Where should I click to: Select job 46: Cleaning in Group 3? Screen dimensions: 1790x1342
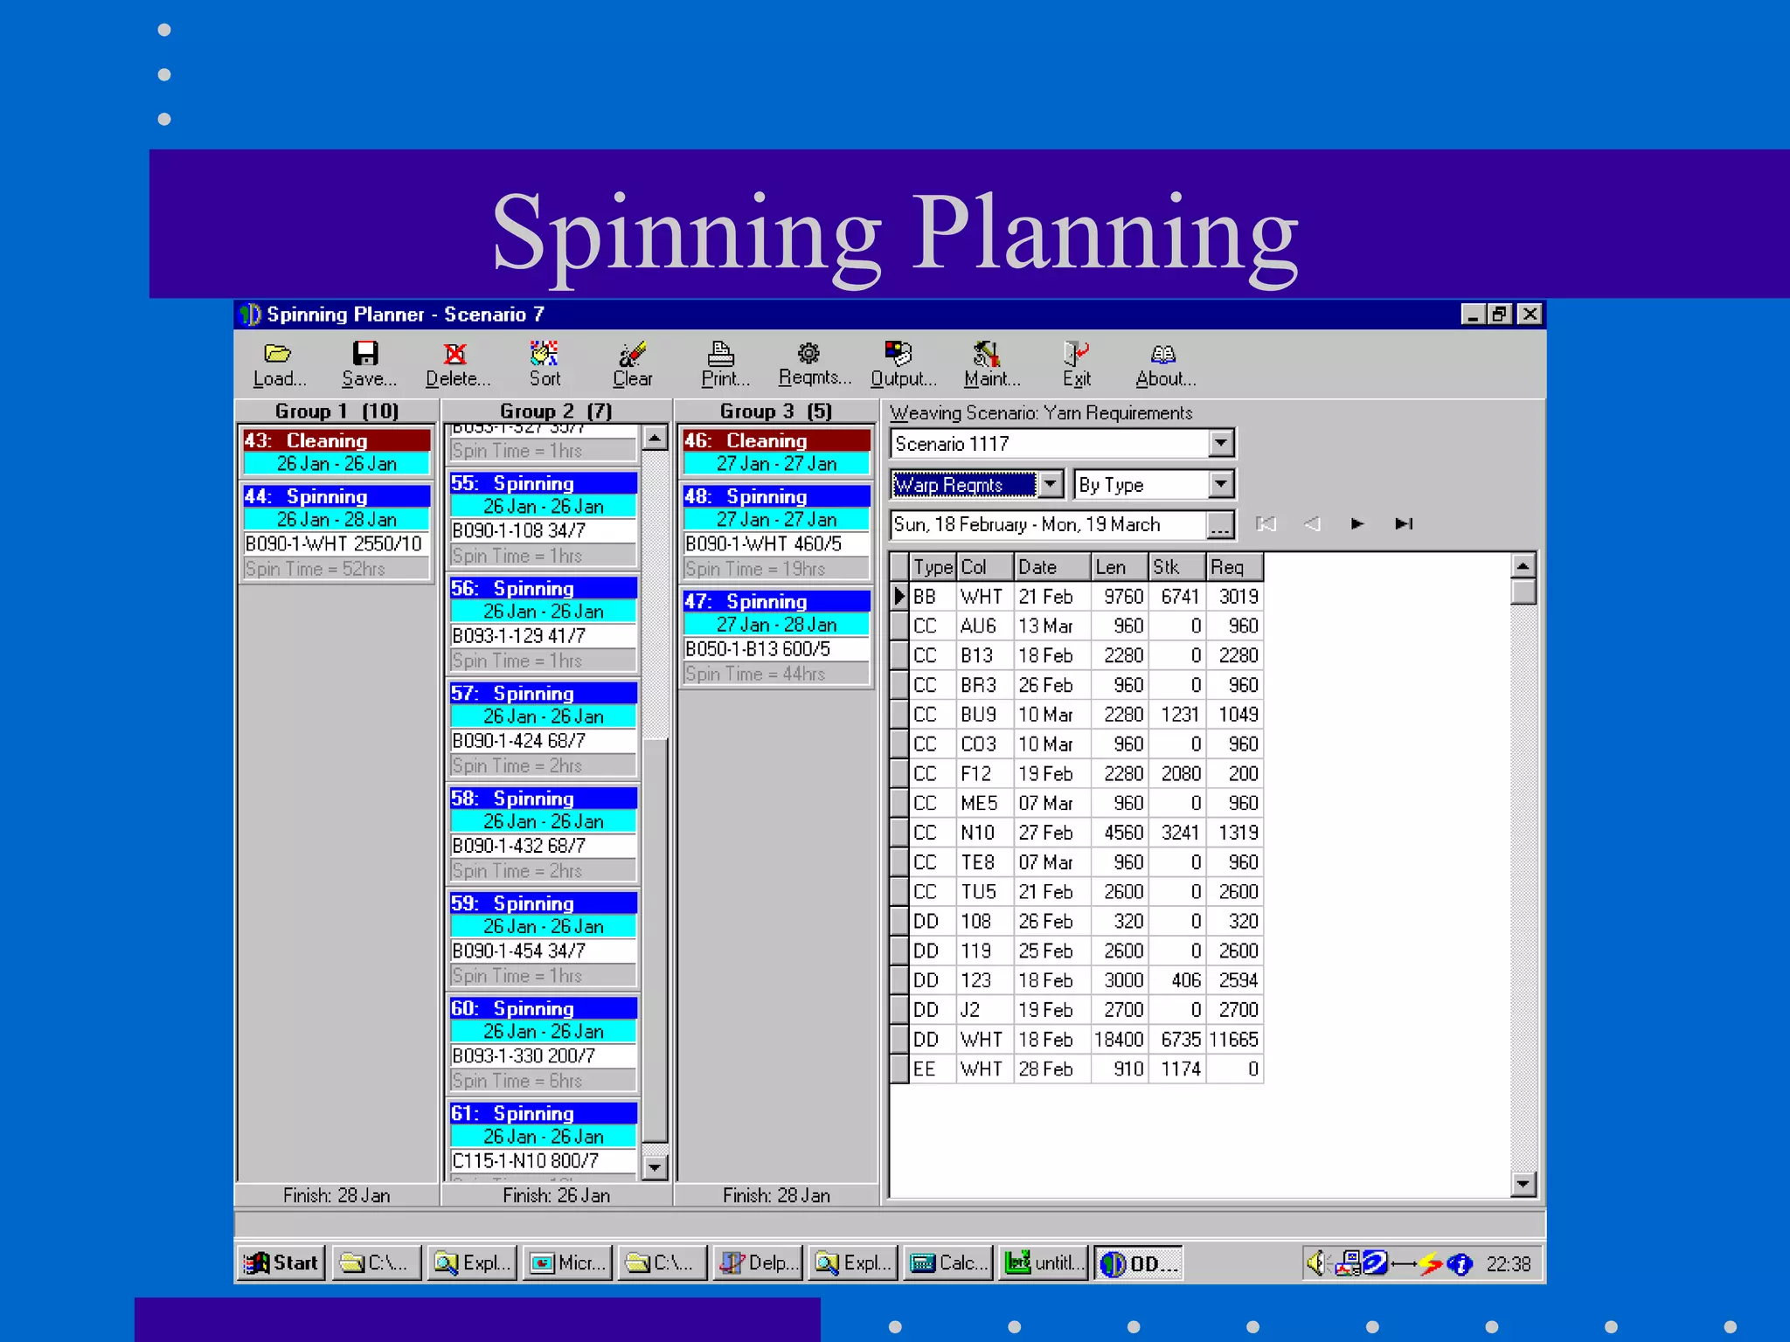(x=776, y=440)
